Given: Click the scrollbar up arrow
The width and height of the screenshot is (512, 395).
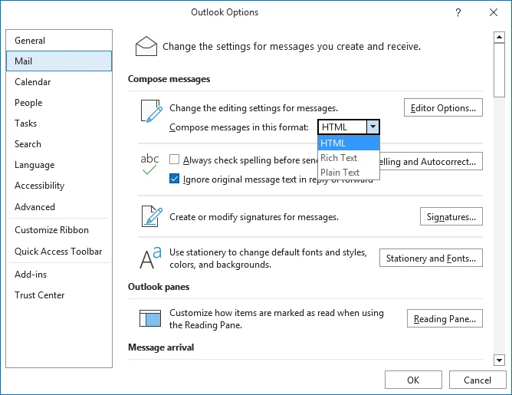Looking at the screenshot, I should click(499, 37).
